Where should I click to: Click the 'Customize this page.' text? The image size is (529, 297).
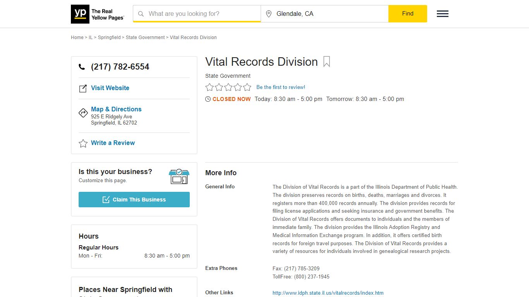[103, 181]
